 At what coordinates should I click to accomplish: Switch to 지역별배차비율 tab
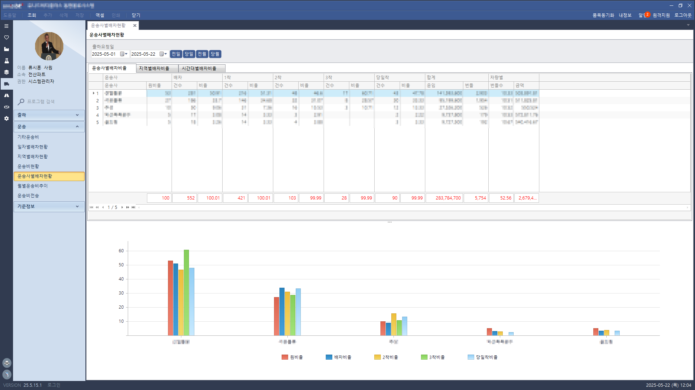pyautogui.click(x=157, y=69)
